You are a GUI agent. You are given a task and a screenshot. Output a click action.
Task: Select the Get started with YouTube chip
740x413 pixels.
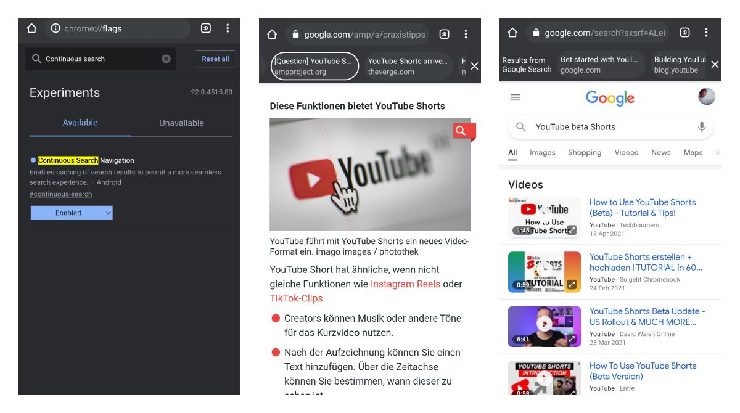599,65
